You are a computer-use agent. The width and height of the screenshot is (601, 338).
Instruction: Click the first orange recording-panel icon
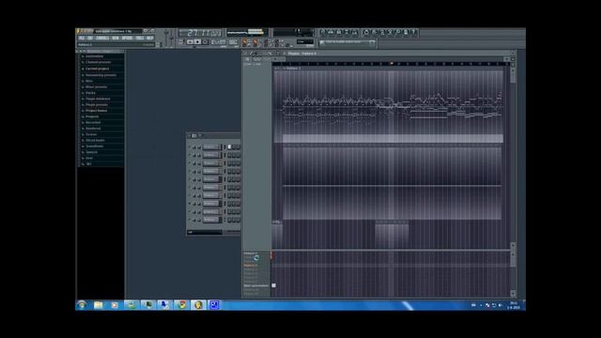[x=245, y=42]
